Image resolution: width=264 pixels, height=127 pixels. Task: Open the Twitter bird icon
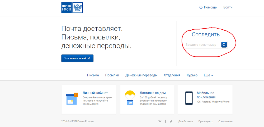(171, 121)
